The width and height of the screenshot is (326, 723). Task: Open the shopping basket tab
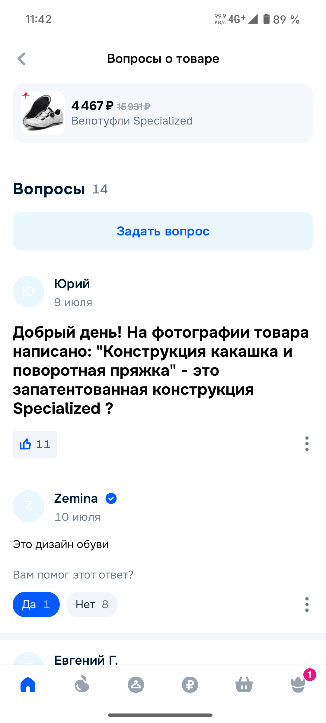[x=244, y=684]
